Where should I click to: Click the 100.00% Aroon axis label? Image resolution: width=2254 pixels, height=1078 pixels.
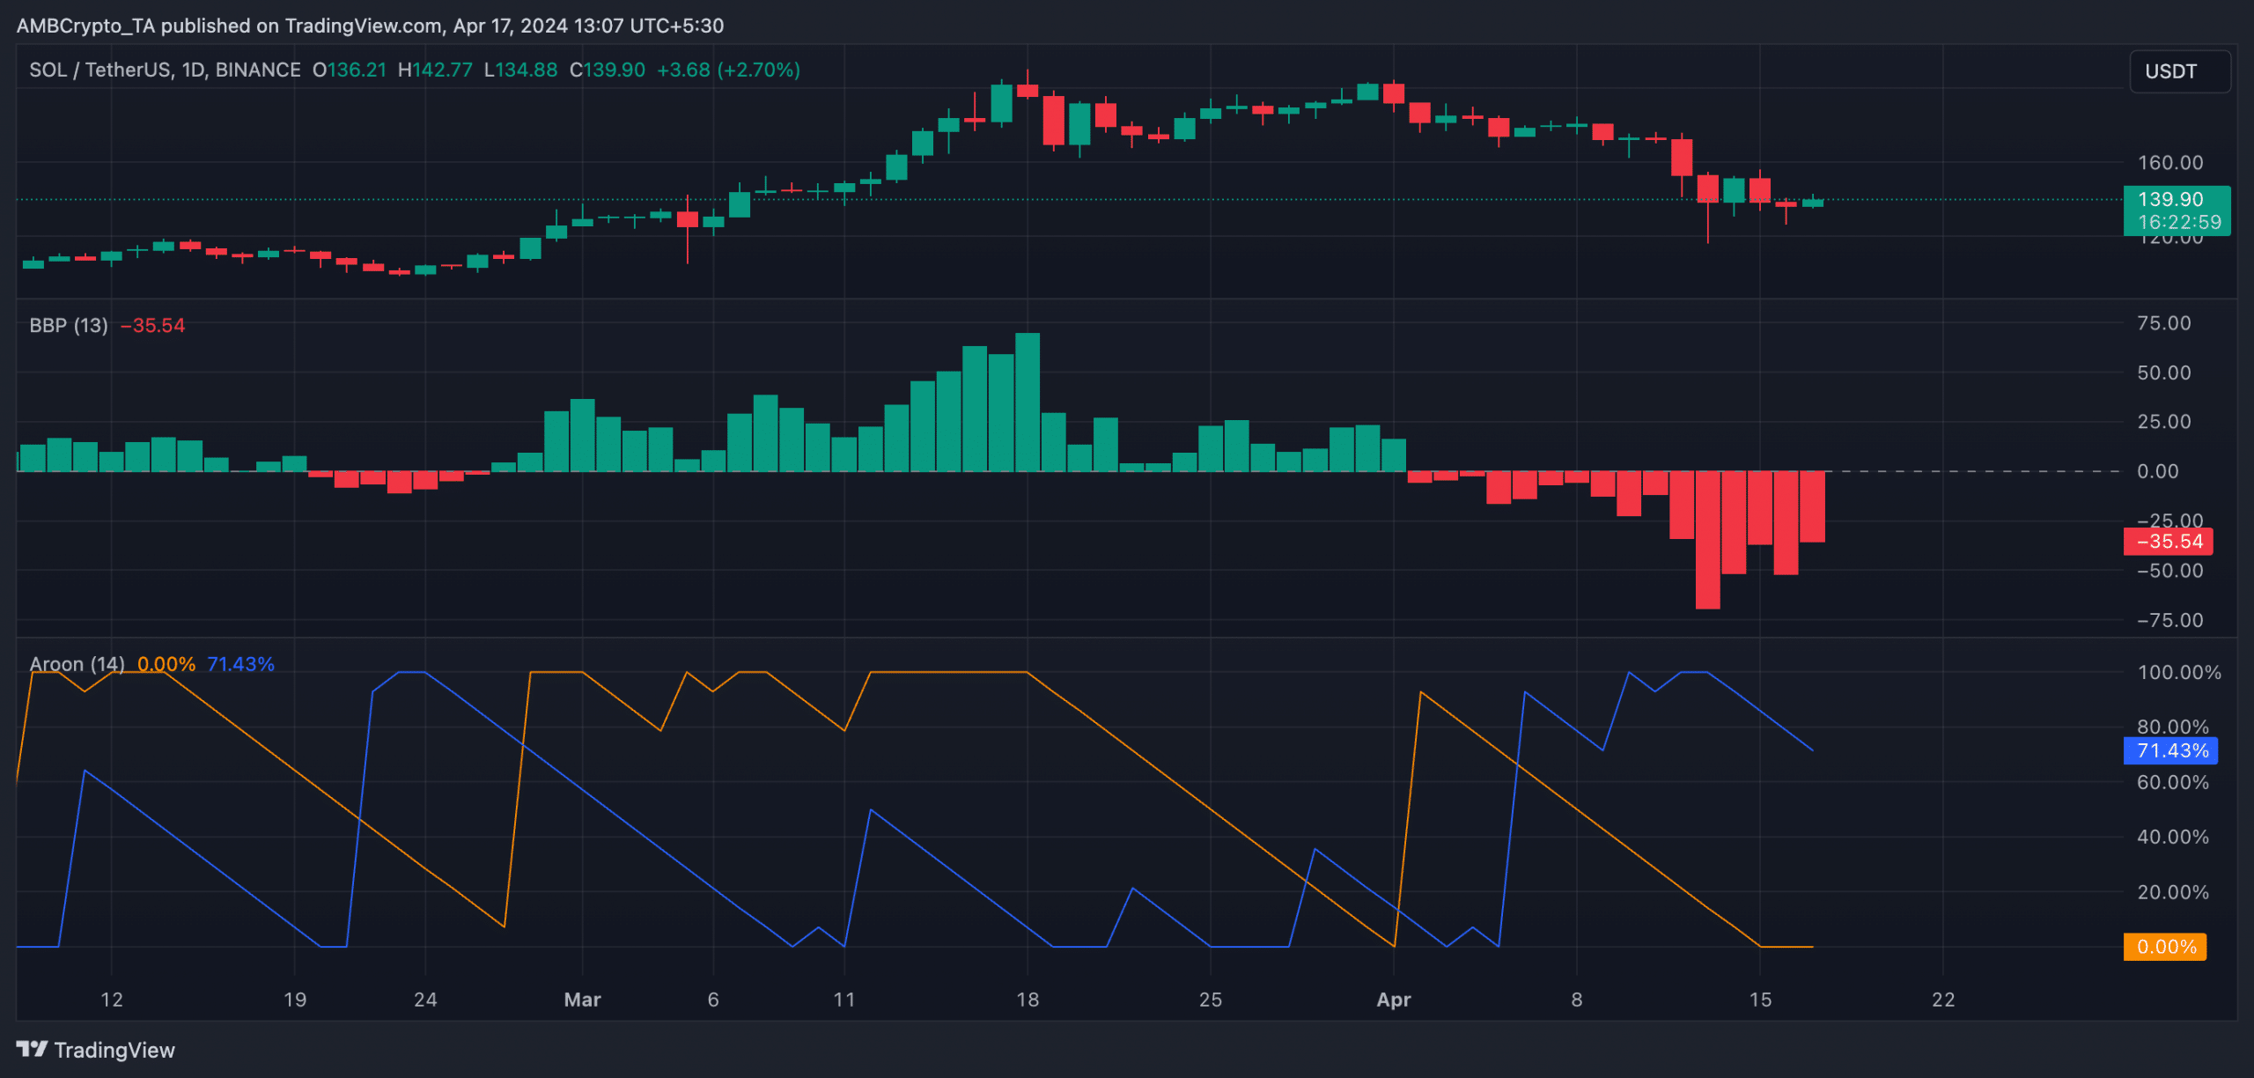tap(2179, 673)
